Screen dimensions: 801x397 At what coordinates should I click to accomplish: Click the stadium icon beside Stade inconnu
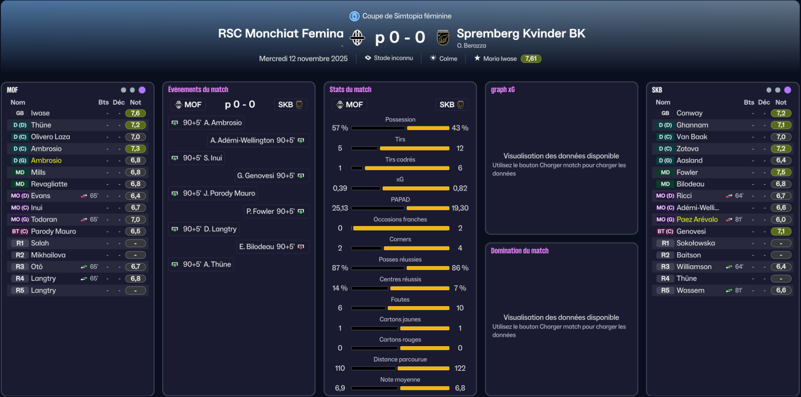click(x=368, y=58)
